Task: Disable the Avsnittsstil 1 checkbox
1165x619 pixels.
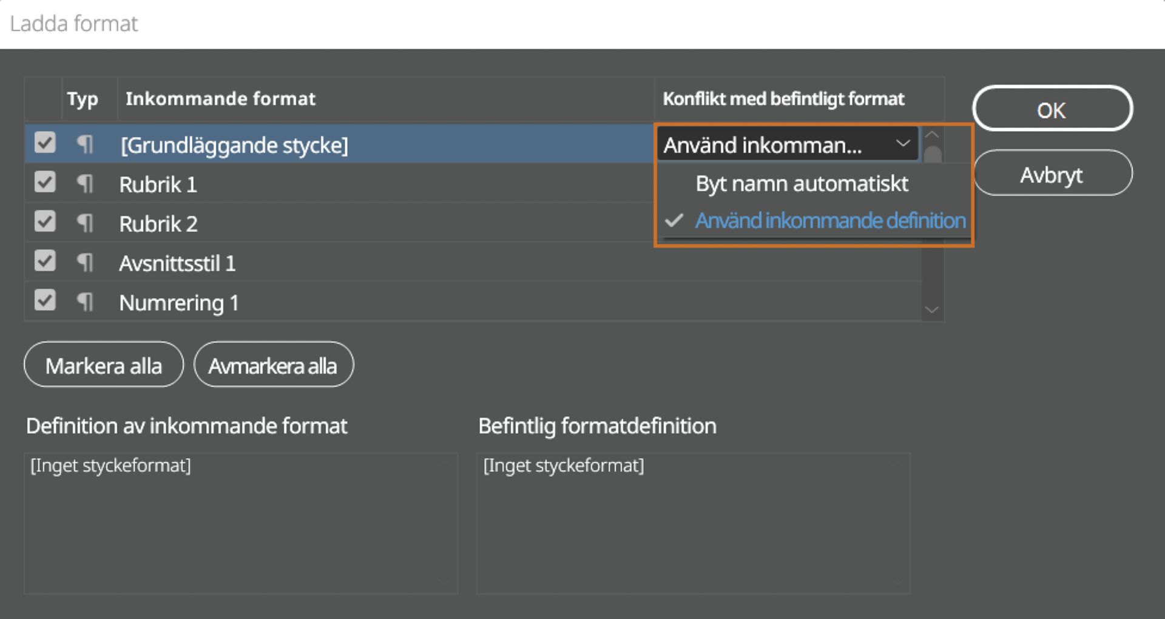Action: [45, 262]
